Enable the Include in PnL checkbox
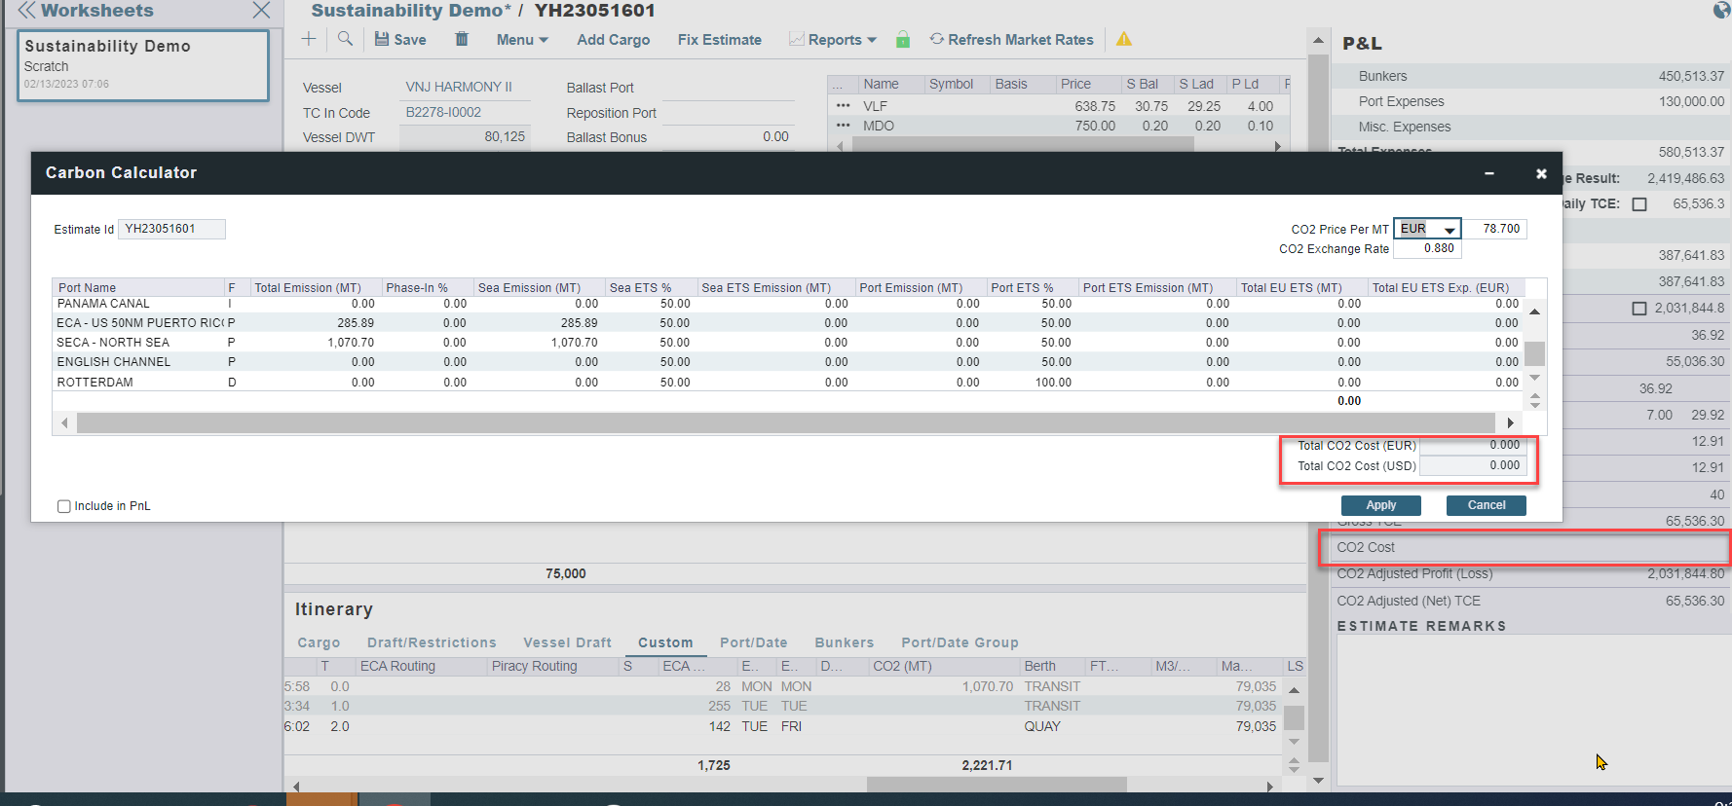Screen dimensions: 1732x806 (64, 506)
